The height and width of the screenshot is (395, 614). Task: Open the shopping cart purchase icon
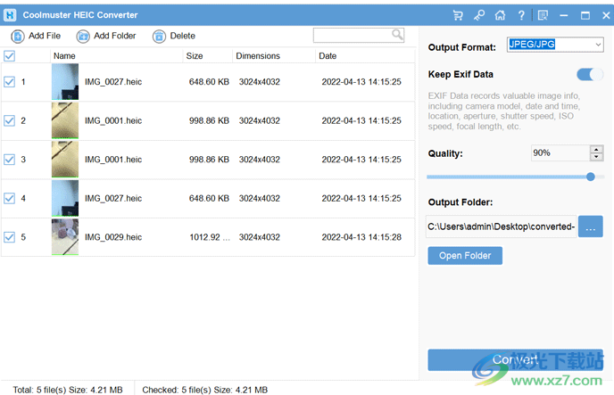click(x=458, y=15)
